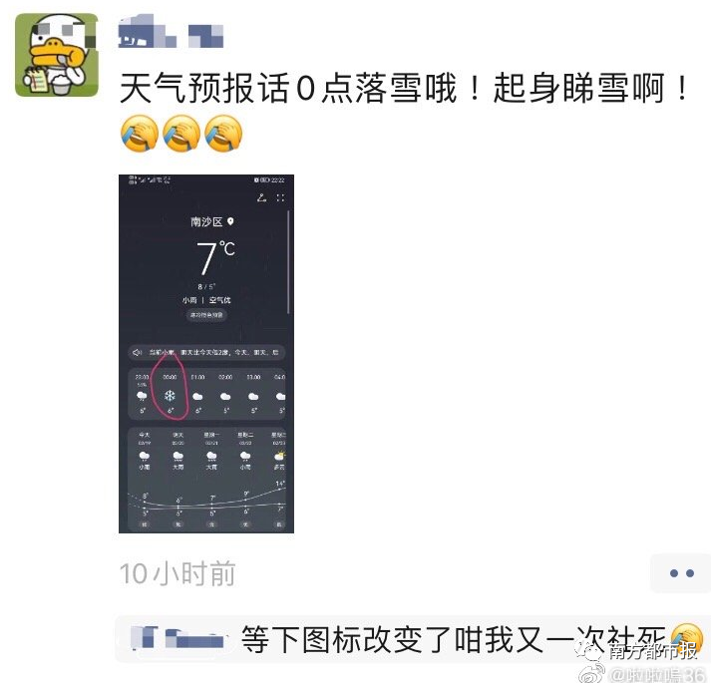This screenshot has height=683, width=711.
Task: Click the weather screen vertical scrollbar
Action: click(288, 261)
